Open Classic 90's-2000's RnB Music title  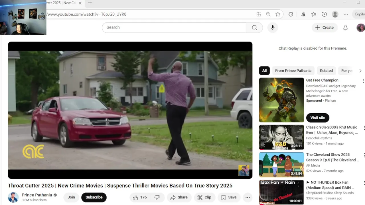click(x=332, y=130)
